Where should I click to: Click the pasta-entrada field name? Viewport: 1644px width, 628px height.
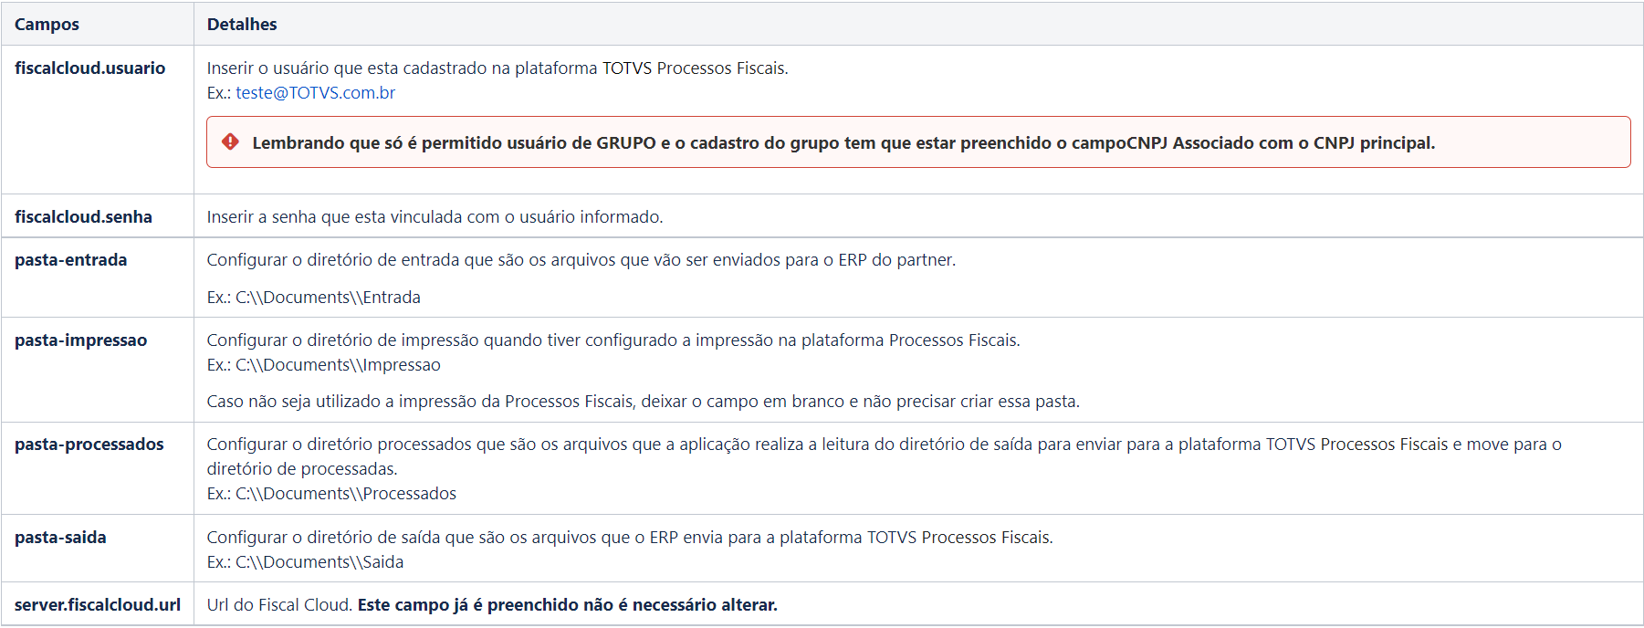(70, 260)
